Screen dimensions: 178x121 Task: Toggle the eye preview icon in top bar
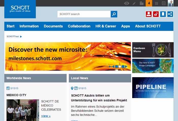127,3
